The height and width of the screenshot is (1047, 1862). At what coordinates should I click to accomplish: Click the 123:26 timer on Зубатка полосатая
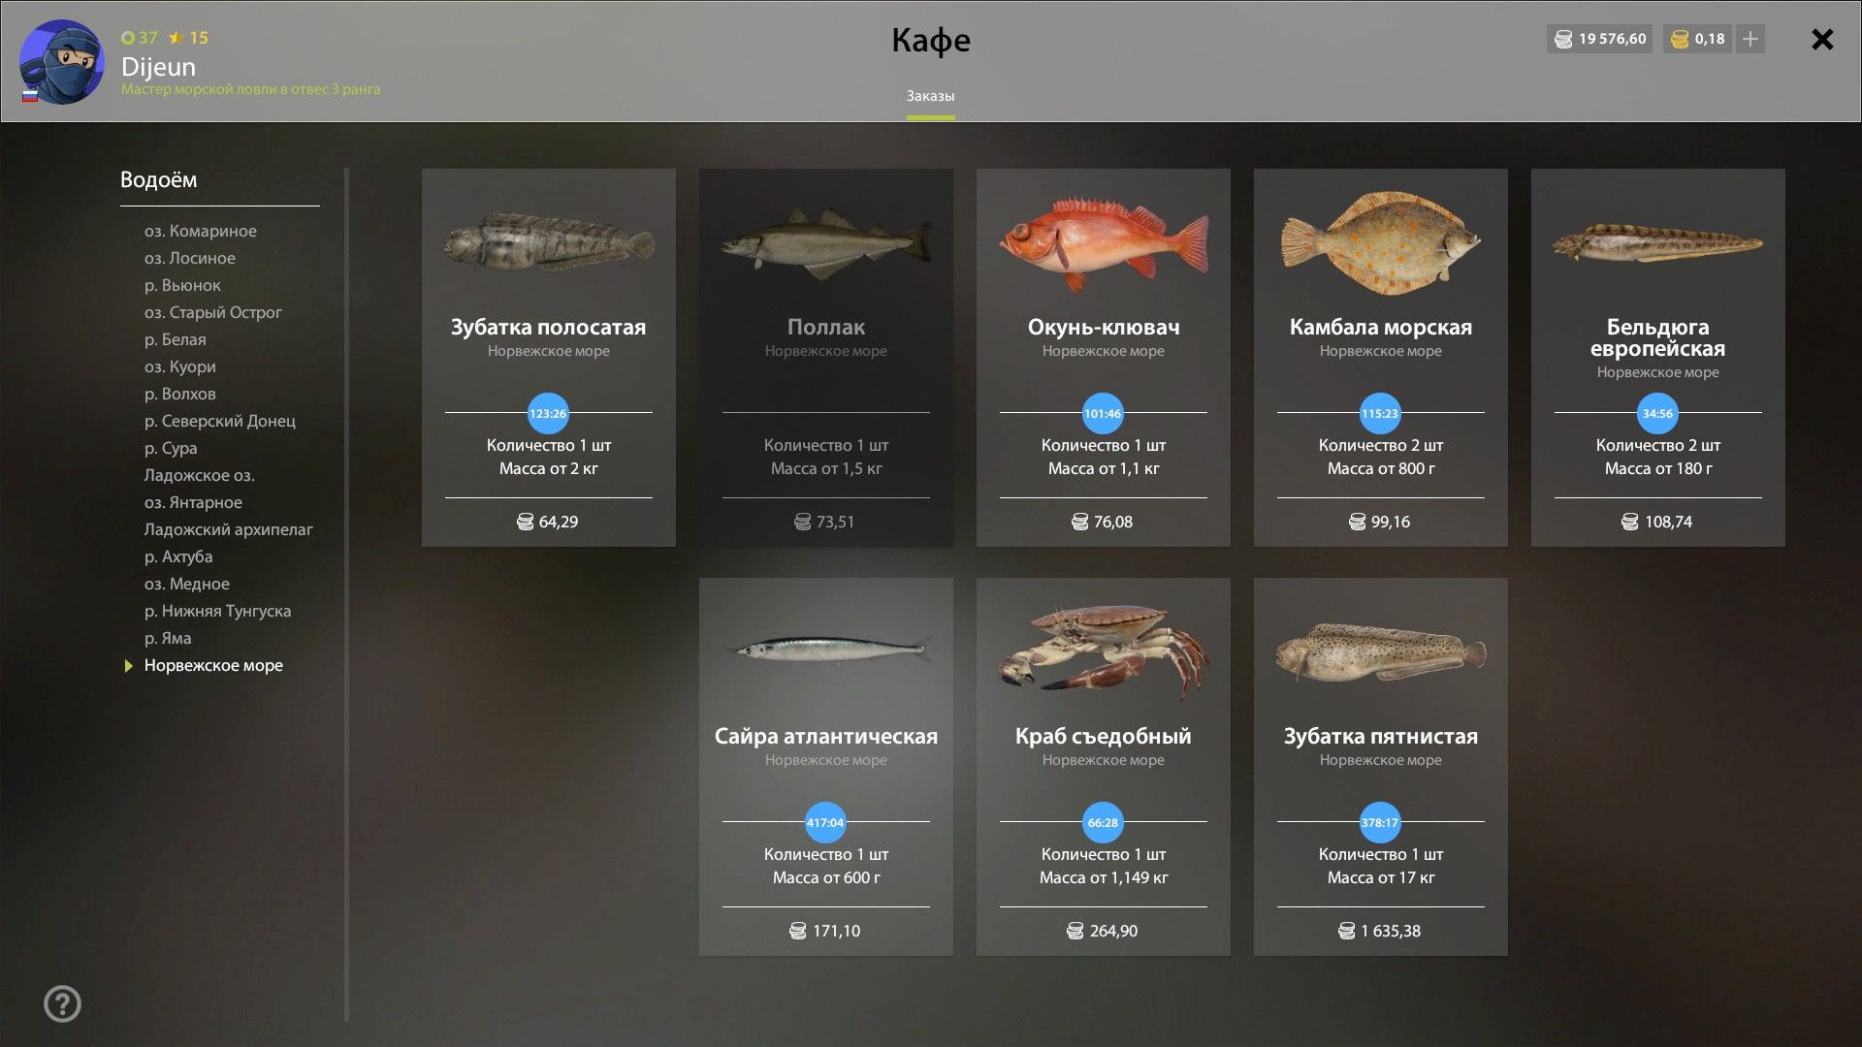pyautogui.click(x=548, y=414)
